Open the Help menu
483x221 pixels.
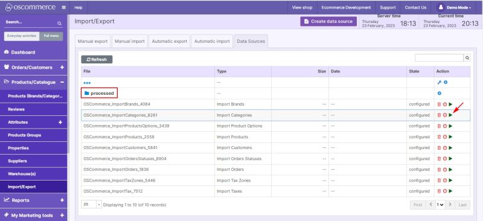click(x=78, y=7)
